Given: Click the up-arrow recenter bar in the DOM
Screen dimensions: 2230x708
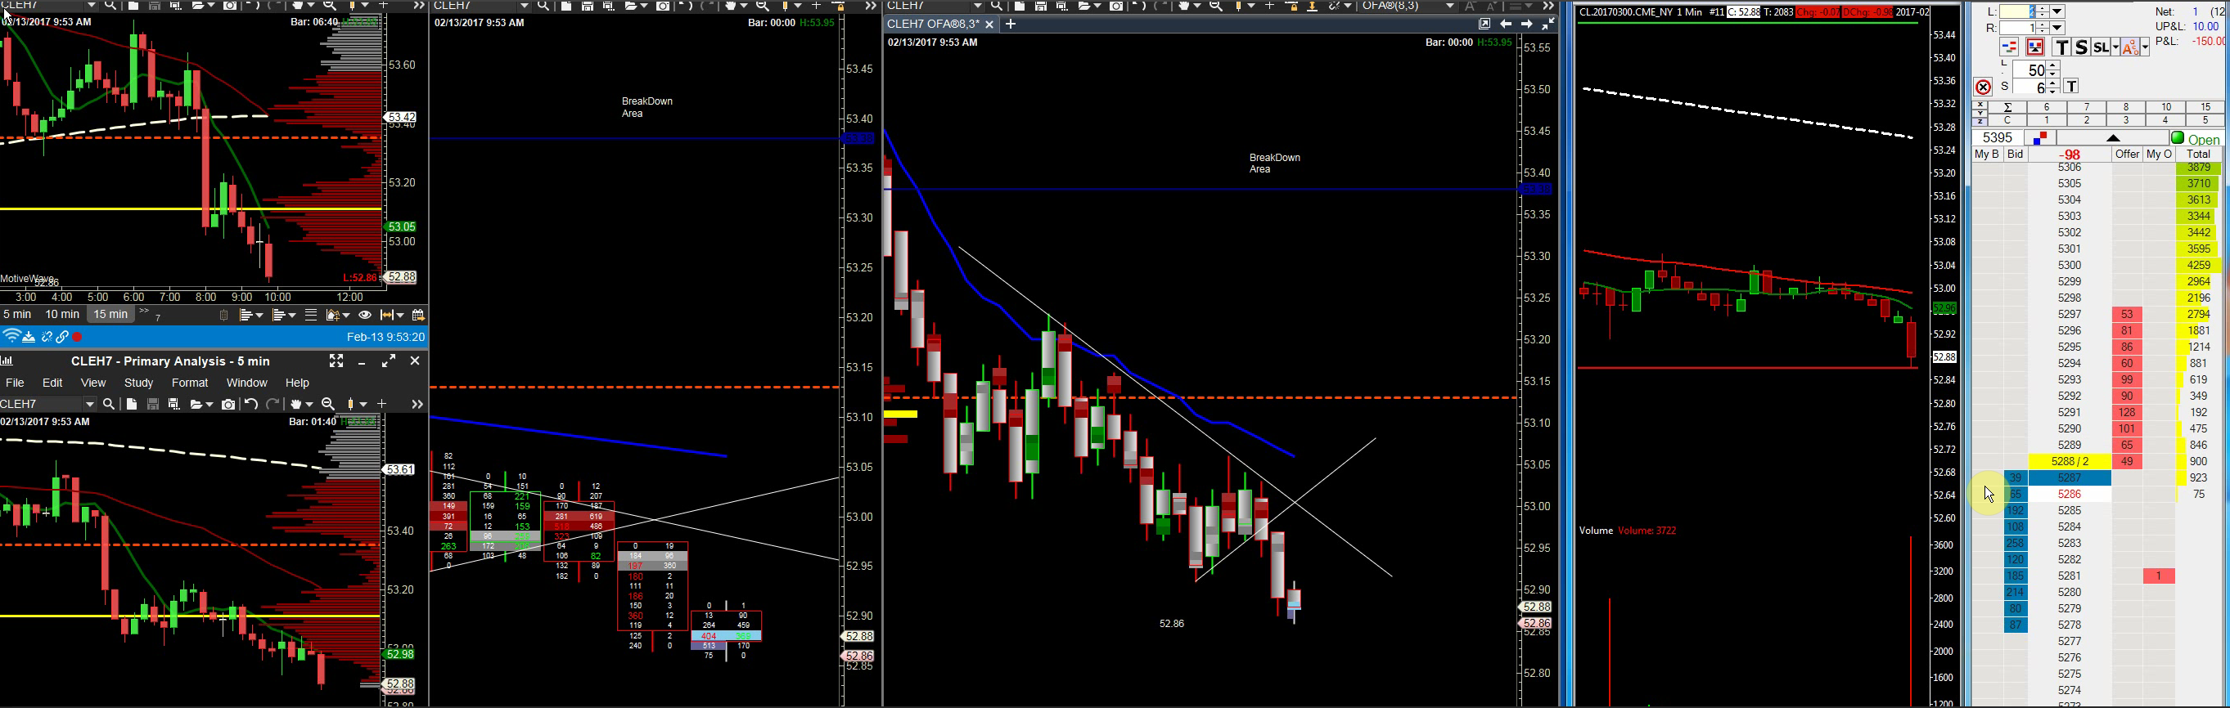Looking at the screenshot, I should [2112, 138].
